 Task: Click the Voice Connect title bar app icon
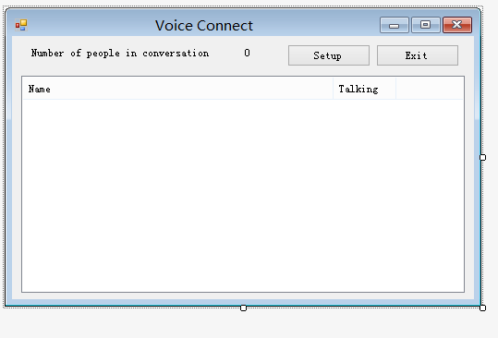21,25
